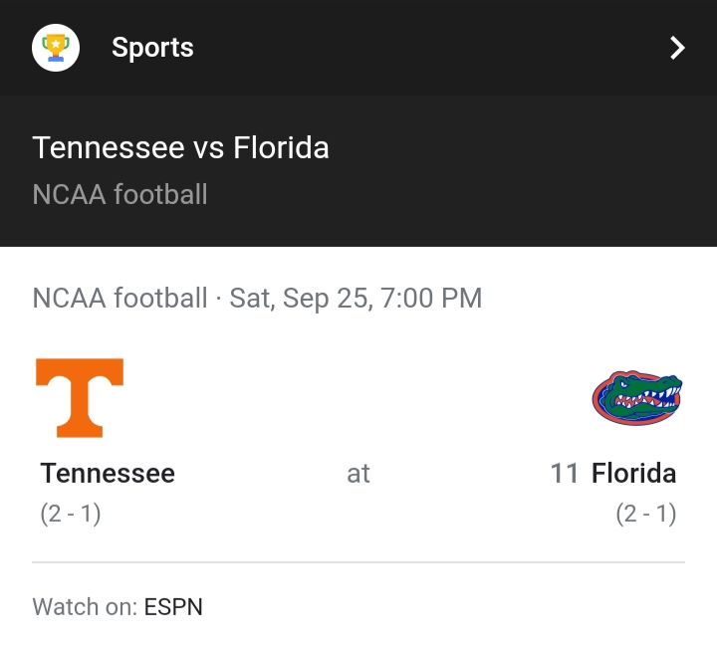The width and height of the screenshot is (717, 645).
Task: Click the Sports trophy icon
Action: [x=56, y=48]
